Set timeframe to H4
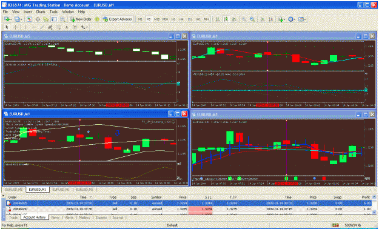Screen dimensions: 379x229 (x=181, y=19)
